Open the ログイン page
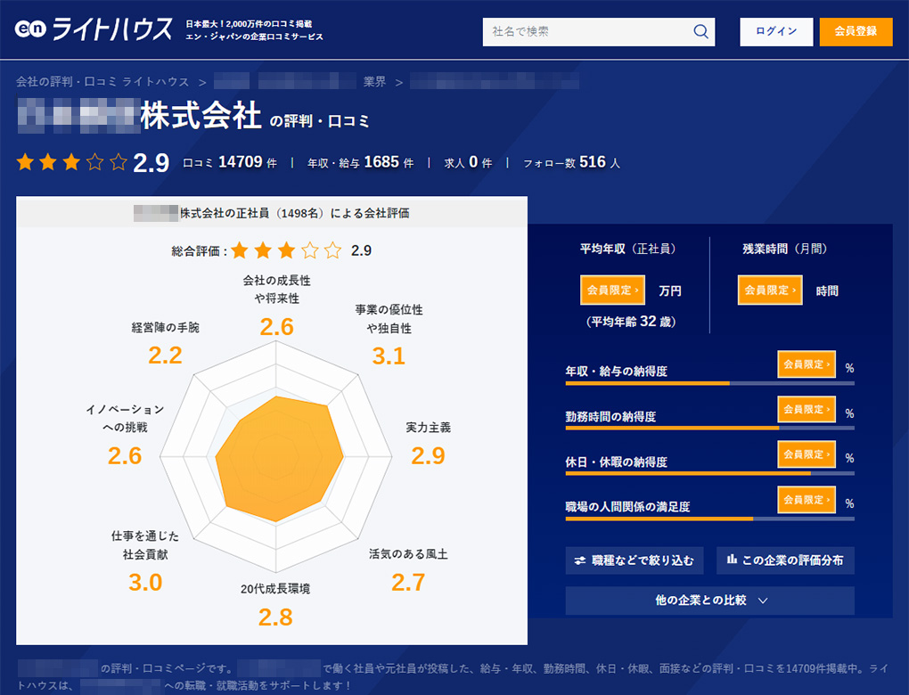This screenshot has height=695, width=909. click(x=775, y=32)
